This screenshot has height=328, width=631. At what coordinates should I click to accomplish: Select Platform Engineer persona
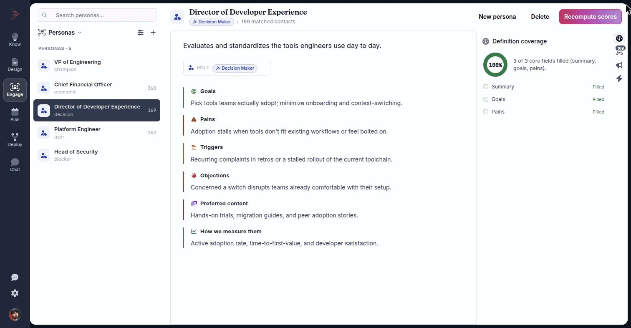pyautogui.click(x=97, y=133)
